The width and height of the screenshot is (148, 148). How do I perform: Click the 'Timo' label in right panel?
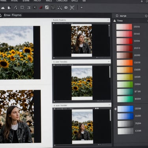[120, 21]
